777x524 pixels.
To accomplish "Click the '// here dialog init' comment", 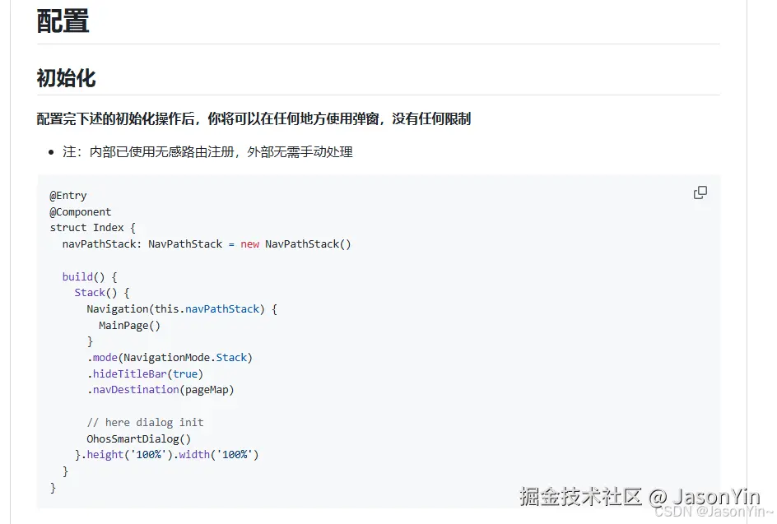I will point(145,423).
